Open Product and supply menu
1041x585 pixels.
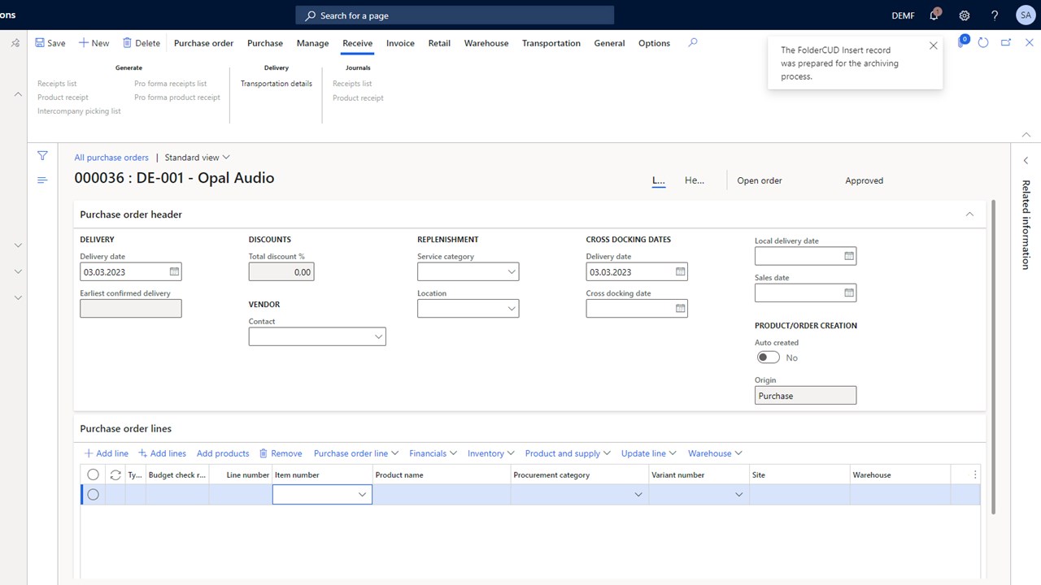[568, 453]
